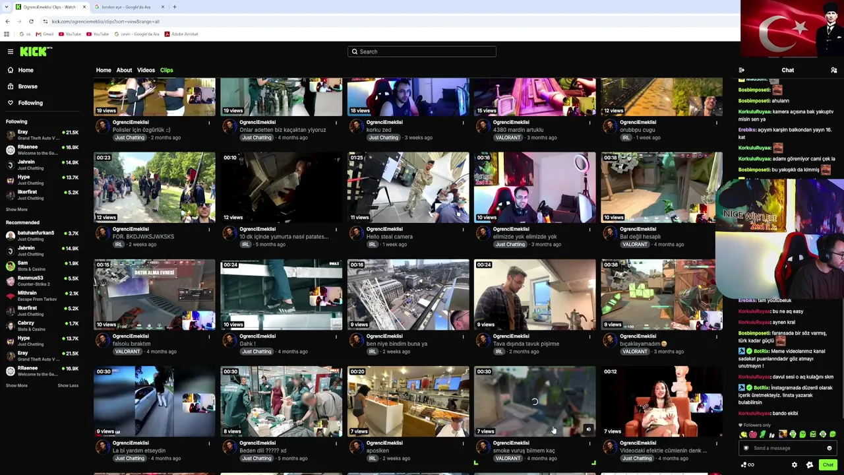Open options menu for 'Polisler için özgürlük' clip

tap(210, 122)
